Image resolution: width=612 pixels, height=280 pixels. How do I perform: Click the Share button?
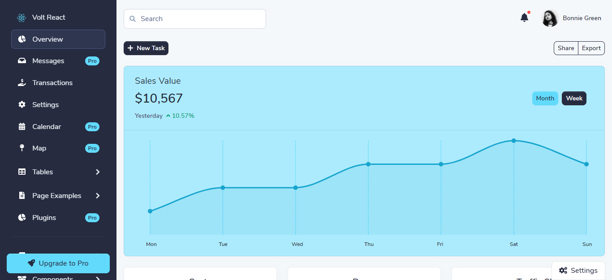tap(566, 48)
